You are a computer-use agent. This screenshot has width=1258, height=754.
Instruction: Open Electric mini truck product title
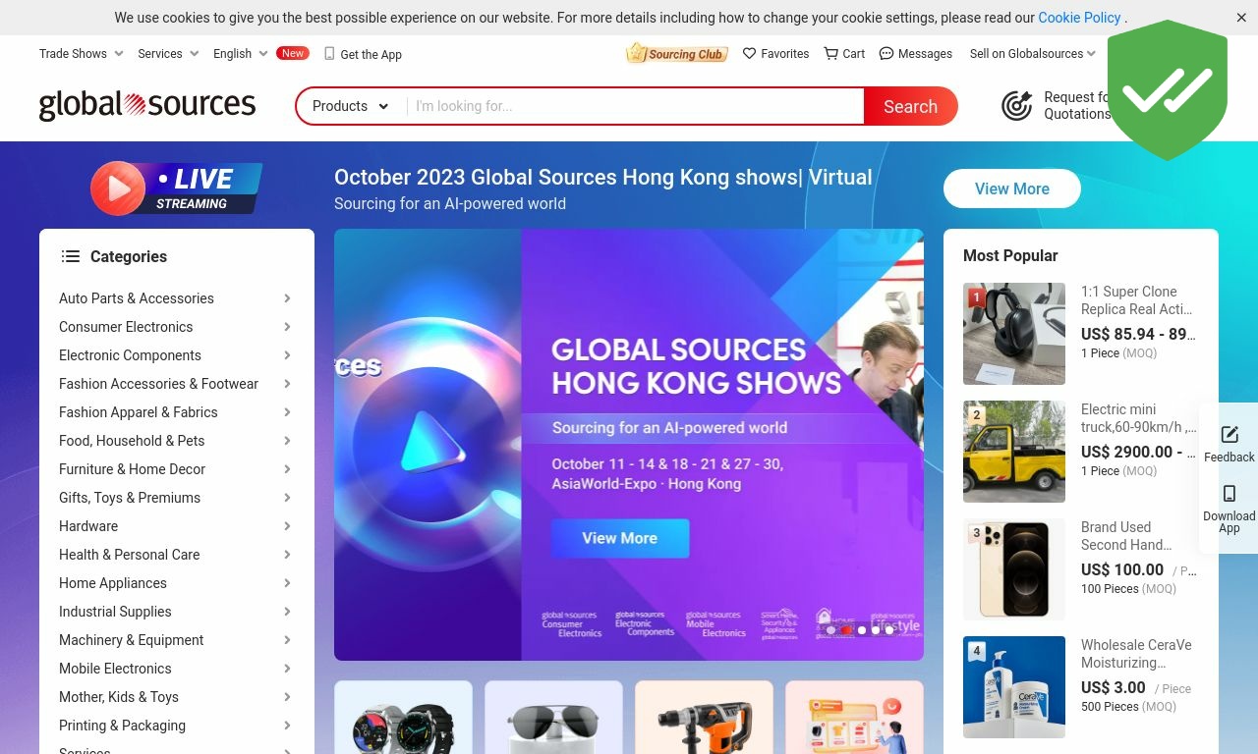tap(1139, 418)
